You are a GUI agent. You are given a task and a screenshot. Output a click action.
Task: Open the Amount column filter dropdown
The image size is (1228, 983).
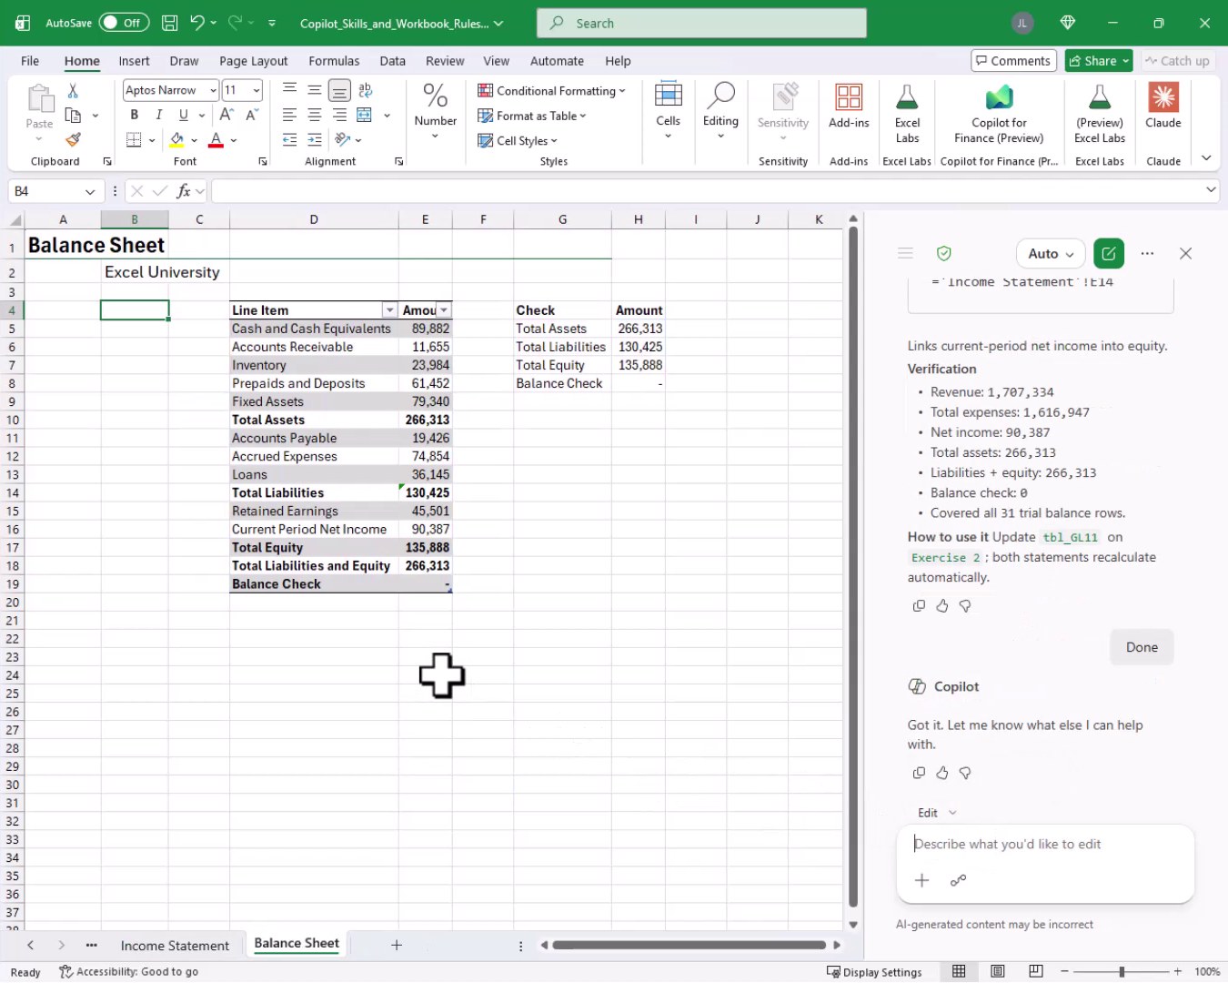pyautogui.click(x=444, y=310)
